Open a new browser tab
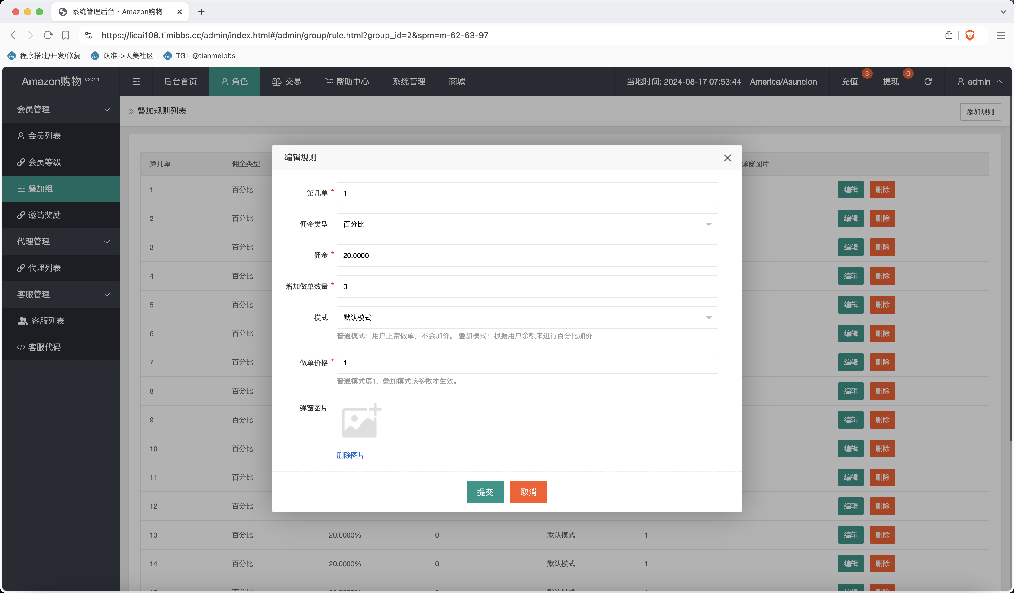The image size is (1014, 593). 201,12
